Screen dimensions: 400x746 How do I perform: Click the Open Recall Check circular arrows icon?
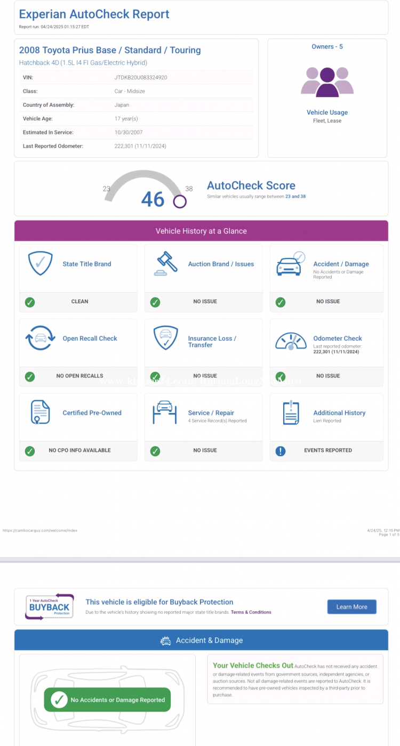click(x=40, y=338)
